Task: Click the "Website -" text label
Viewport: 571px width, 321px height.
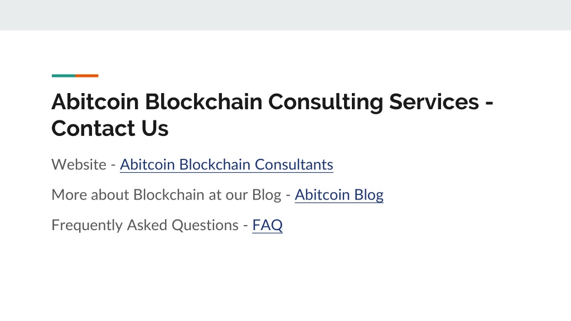Action: point(84,164)
